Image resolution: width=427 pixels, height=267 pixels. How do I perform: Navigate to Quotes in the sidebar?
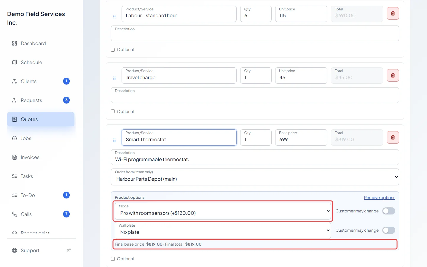[x=41, y=119]
